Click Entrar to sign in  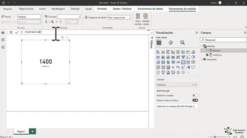pos(214,3)
